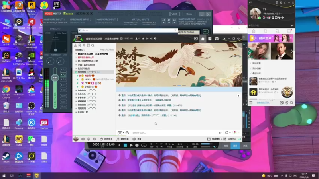This screenshot has width=319, height=179.
Task: Click the Menu button in Voicemeeter
Action: pos(189,14)
